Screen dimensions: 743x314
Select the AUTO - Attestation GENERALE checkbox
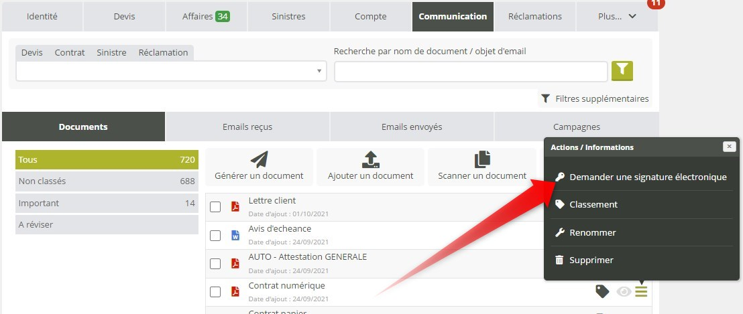[x=215, y=263]
